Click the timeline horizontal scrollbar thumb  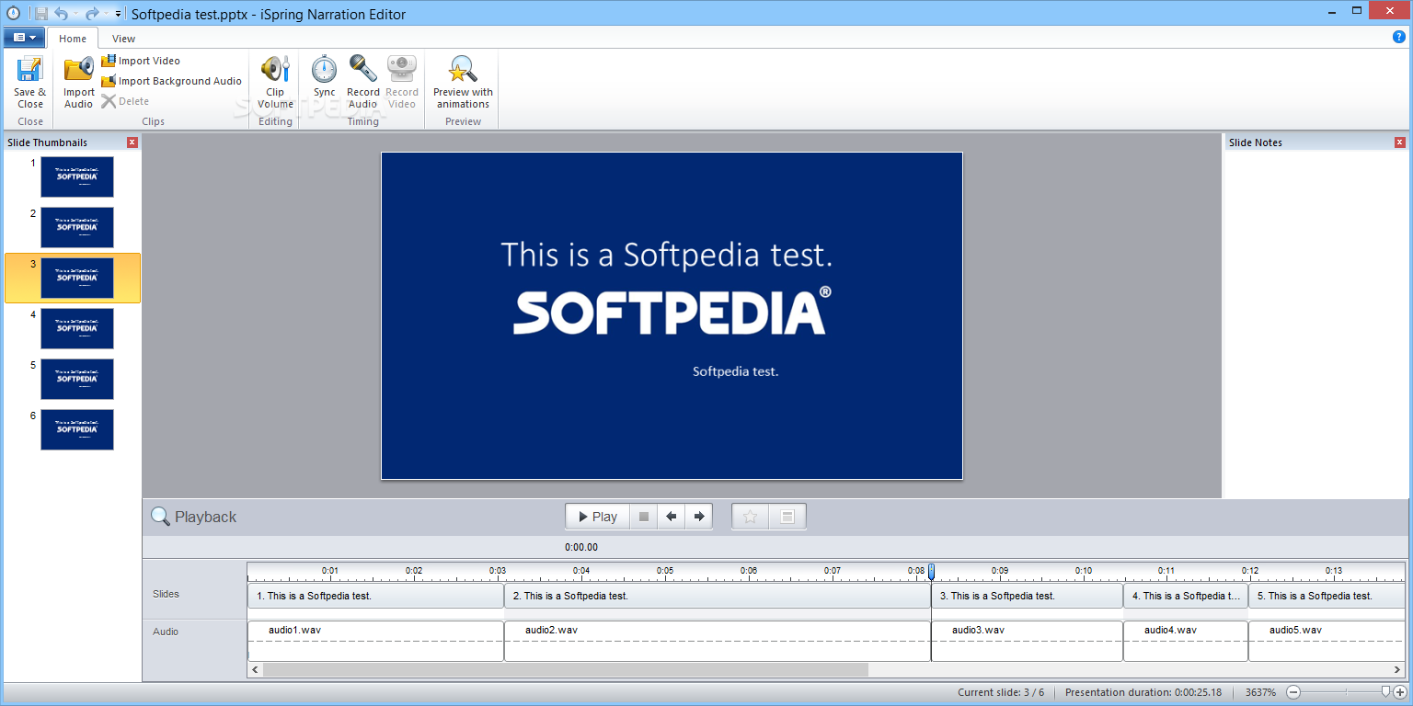pos(565,670)
